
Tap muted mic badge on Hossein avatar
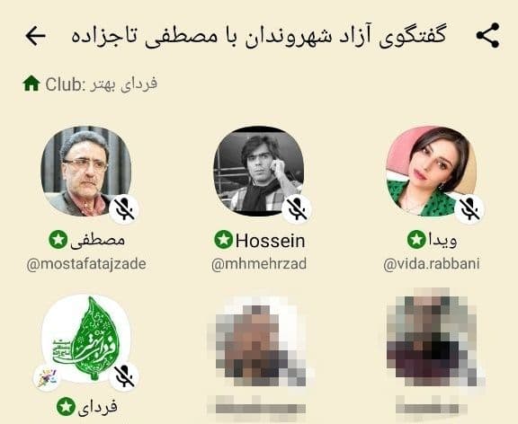tap(297, 209)
